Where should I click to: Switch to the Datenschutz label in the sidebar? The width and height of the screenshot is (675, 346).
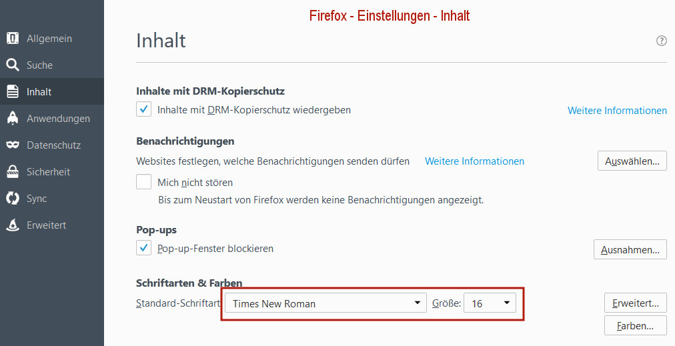[x=53, y=145]
